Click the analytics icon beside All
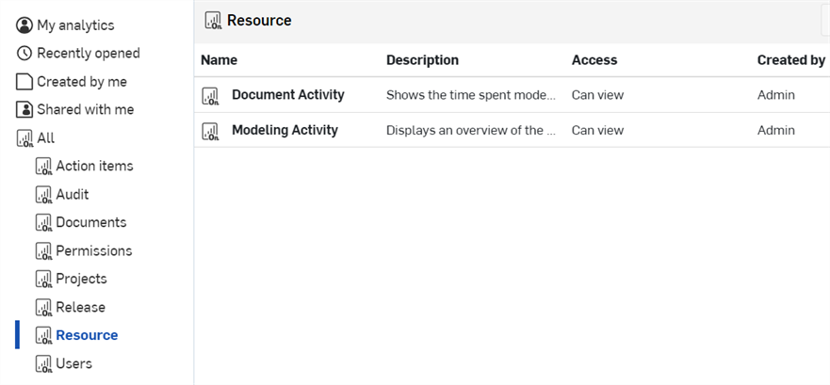 point(24,138)
